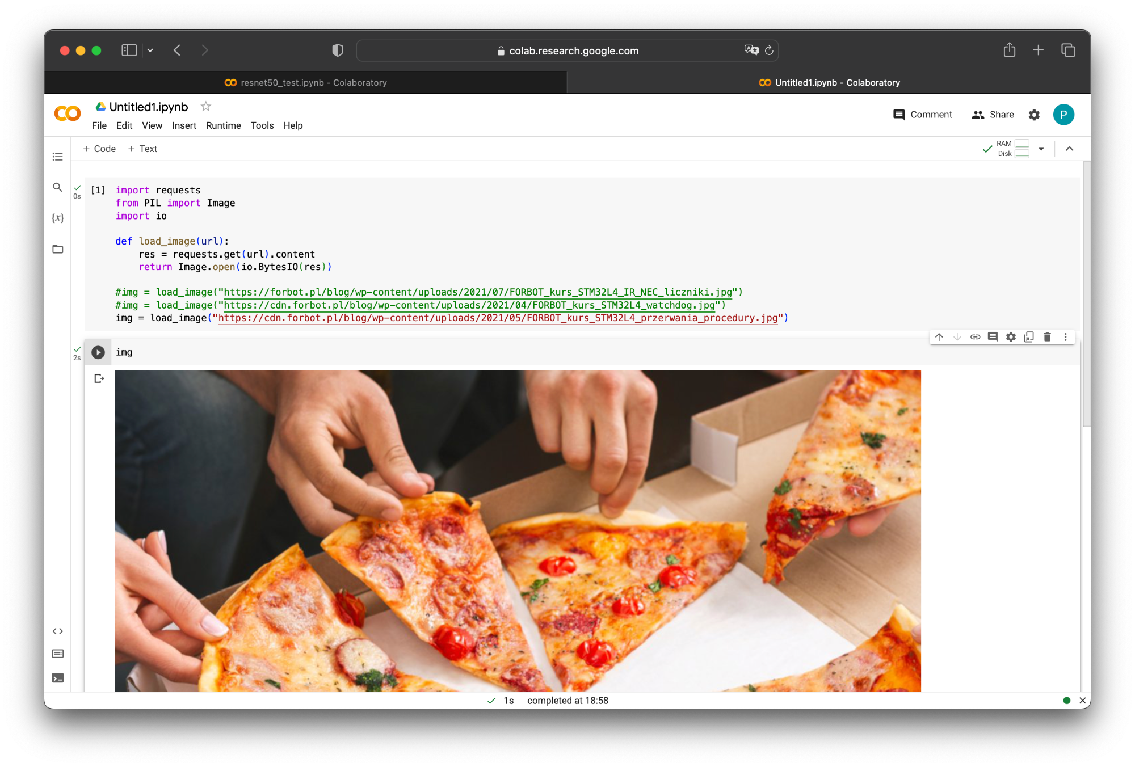Viewport: 1135px width, 767px height.
Task: Open the Insert menu
Action: (x=184, y=125)
